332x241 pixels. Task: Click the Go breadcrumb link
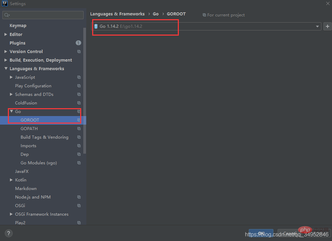[x=156, y=14]
